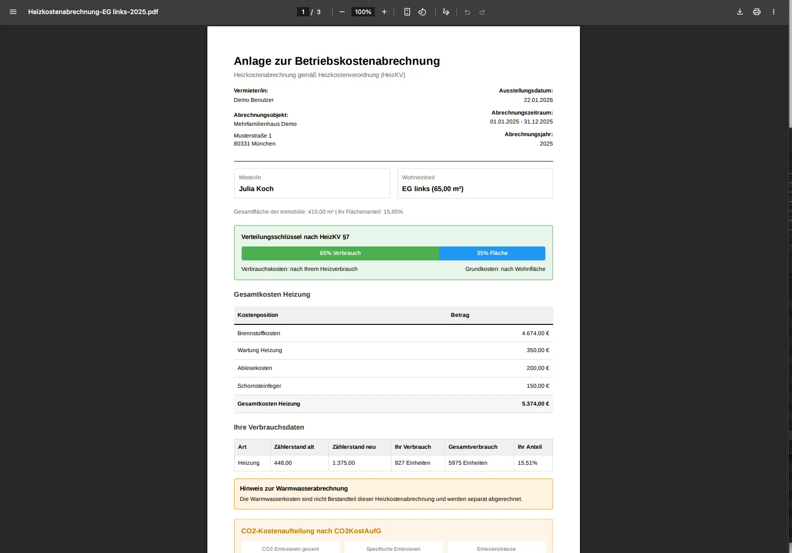Toggle fit to page icon
Screen dimensions: 792x553
coord(407,12)
